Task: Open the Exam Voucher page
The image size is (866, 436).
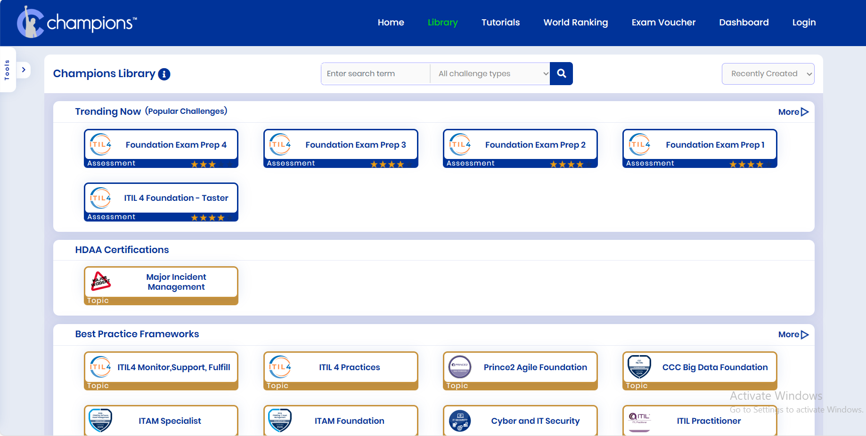Action: (x=663, y=23)
